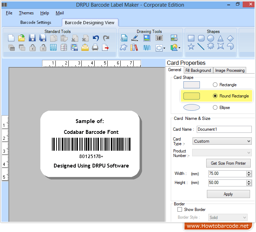
Task: Click the New document icon
Action: 11,38
